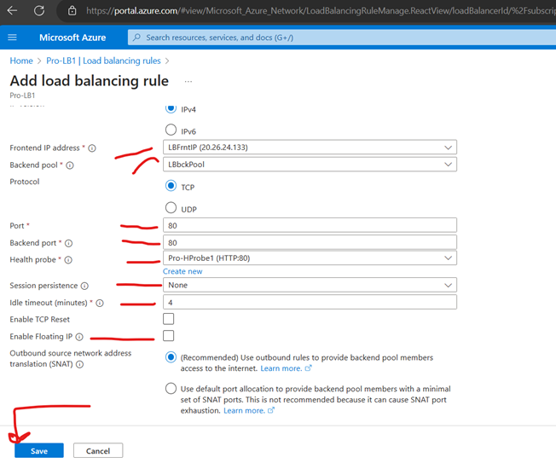Click the search magnifier icon
This screenshot has width=556, height=469.
point(136,38)
